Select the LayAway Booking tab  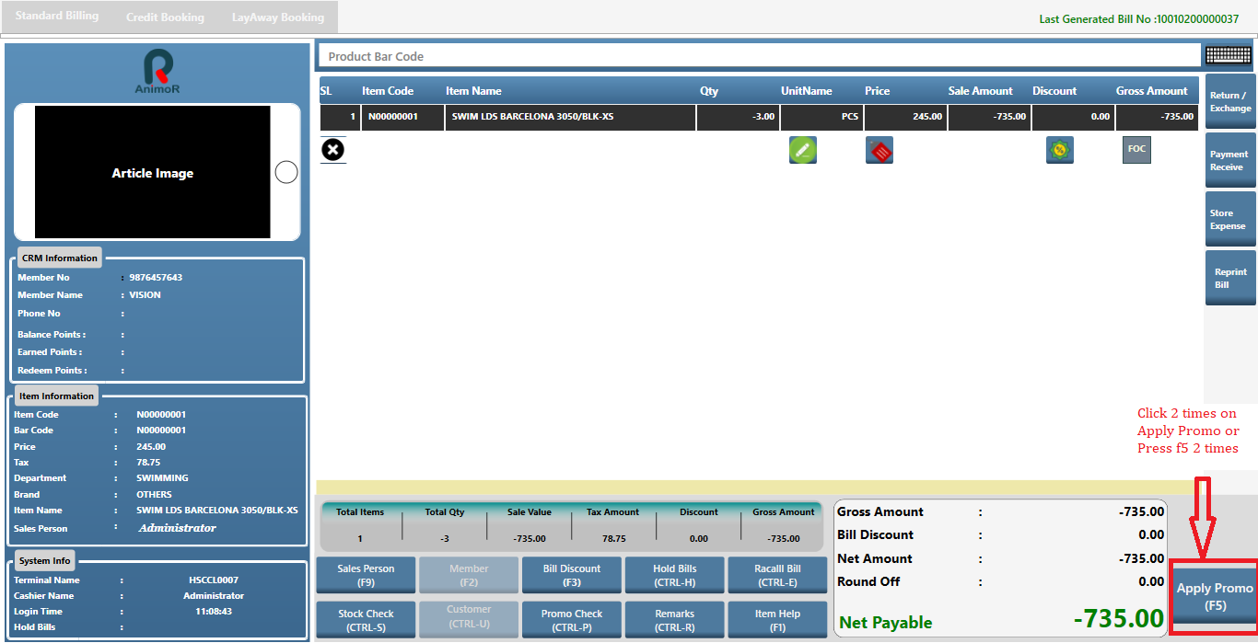[278, 17]
